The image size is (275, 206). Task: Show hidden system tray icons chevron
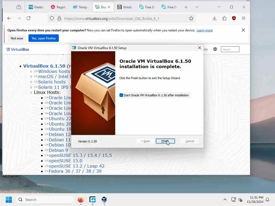click(225, 200)
